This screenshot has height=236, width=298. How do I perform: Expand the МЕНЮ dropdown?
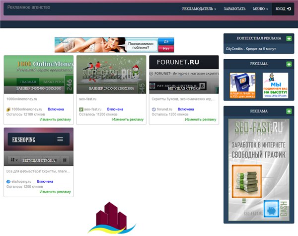[x=260, y=9]
